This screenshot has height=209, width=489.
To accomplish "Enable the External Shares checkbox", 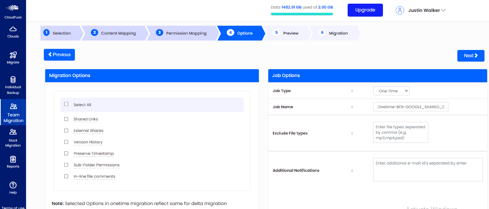I will (66, 131).
